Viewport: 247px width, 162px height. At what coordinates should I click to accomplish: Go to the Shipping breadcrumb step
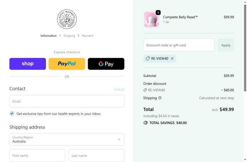coord(69,36)
